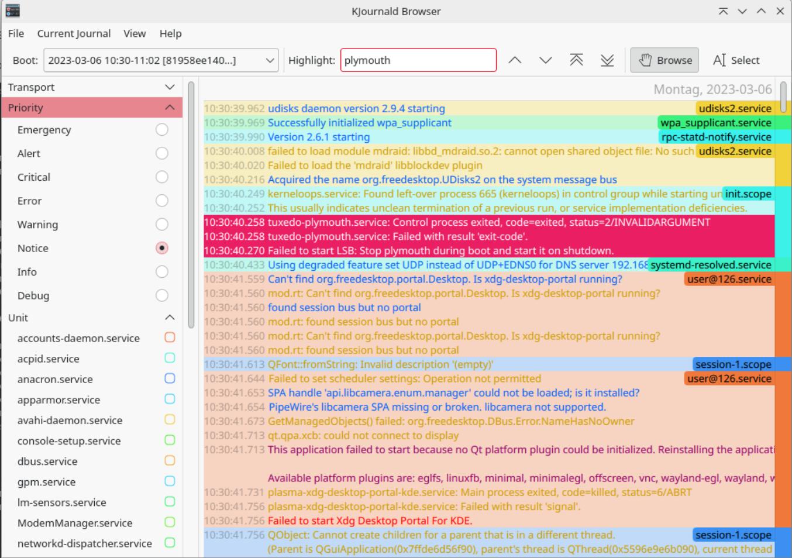Viewport: 792px width, 558px height.
Task: Click 'Acquired the name org.freedesktop.UDisks2' log line
Action: click(x=442, y=180)
